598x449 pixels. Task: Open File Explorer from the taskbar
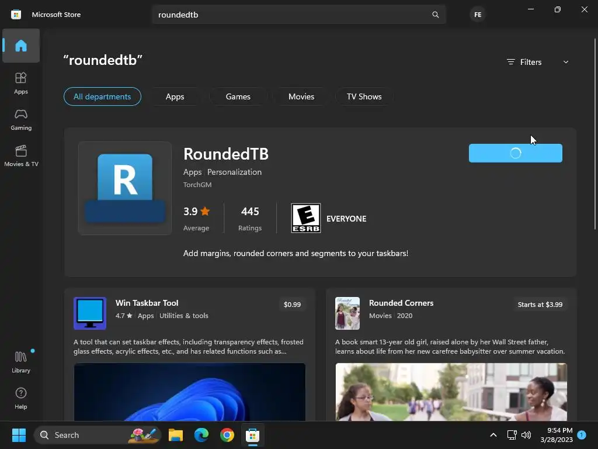176,435
